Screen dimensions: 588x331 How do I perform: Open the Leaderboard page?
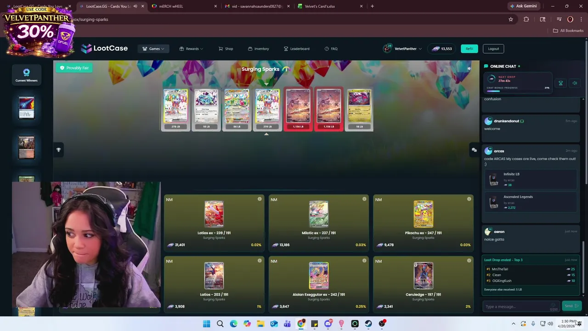coord(296,49)
